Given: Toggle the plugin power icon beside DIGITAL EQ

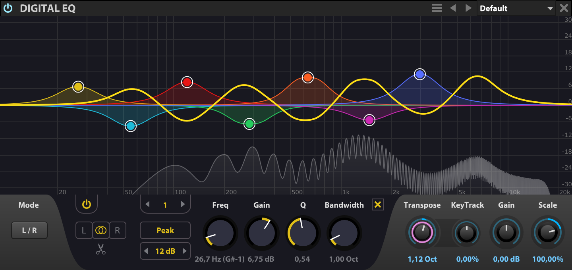Looking at the screenshot, I should point(8,8).
